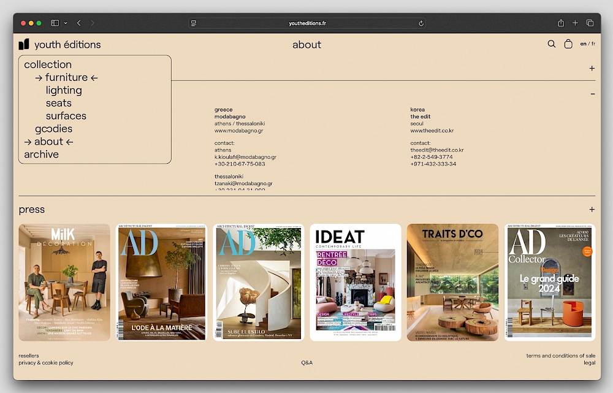Open the IDEAT magazine cover
The image size is (613, 393).
(x=356, y=282)
